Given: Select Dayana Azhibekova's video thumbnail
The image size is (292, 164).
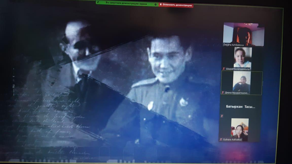Looking at the screenshot, I should 244,35.
